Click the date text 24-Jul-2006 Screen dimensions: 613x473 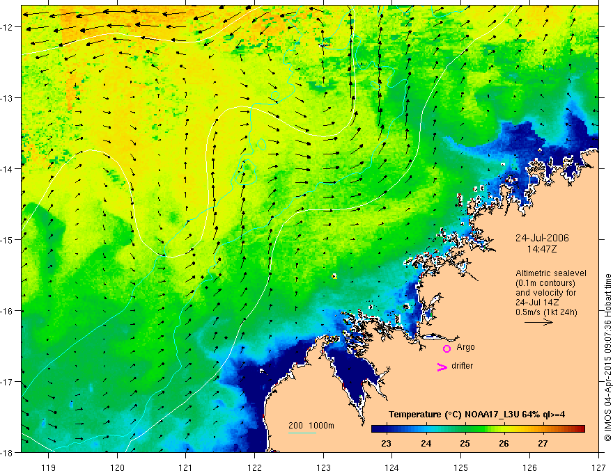point(542,238)
